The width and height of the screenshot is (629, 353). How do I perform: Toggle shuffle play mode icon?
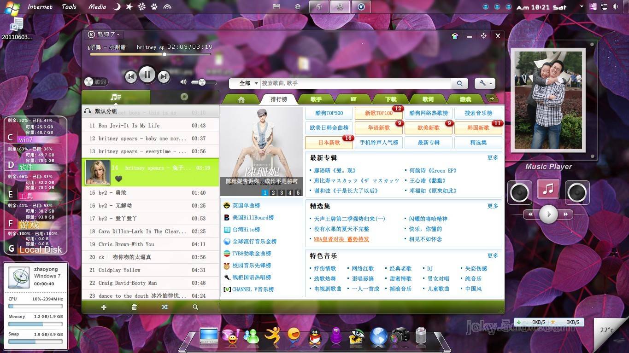tap(165, 307)
